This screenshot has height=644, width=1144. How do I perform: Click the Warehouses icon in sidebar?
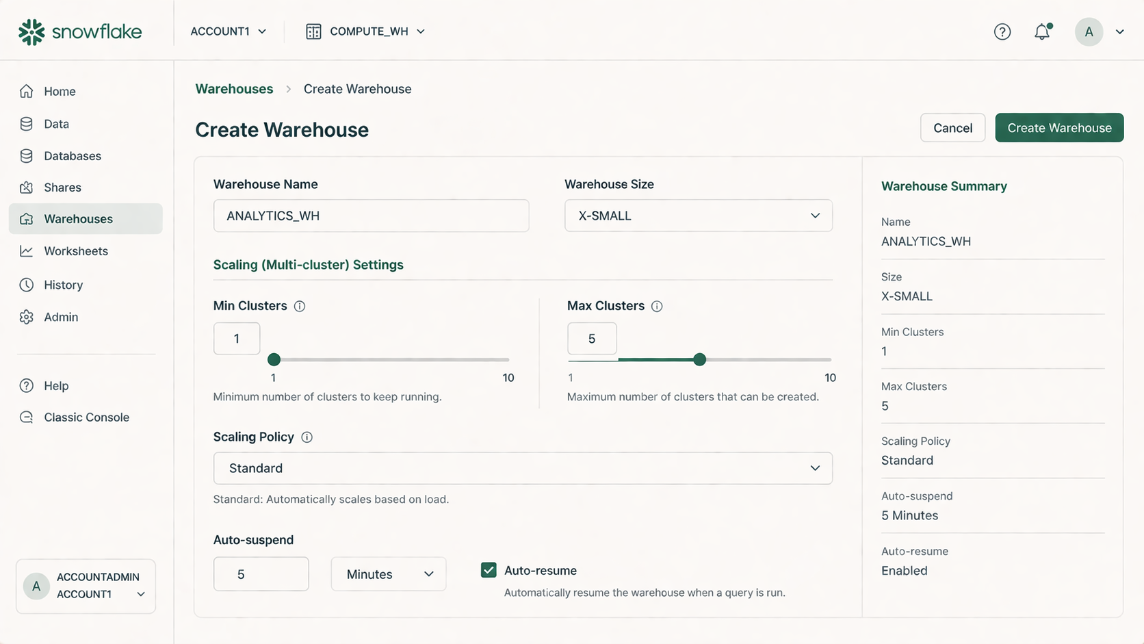pos(27,219)
